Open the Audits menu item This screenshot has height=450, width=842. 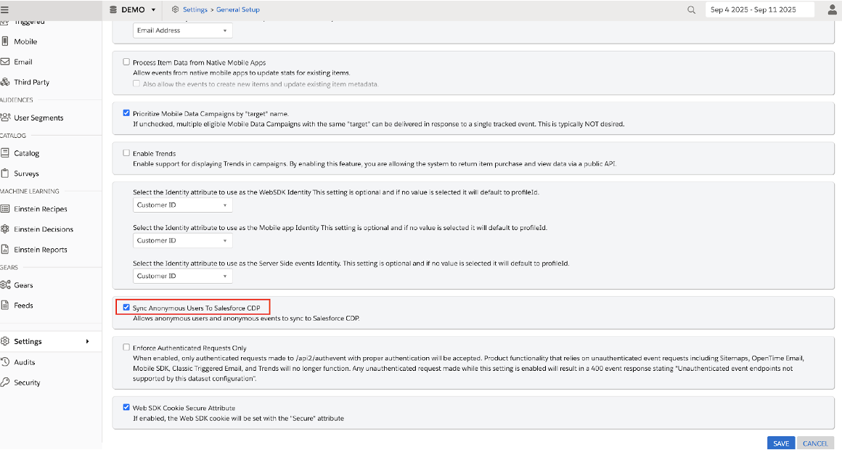[25, 362]
